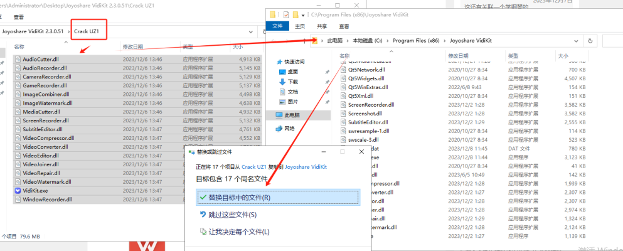This screenshot has height=251, width=623.
Task: Click the Qt5Xml.dll file icon
Action: pyautogui.click(x=344, y=96)
